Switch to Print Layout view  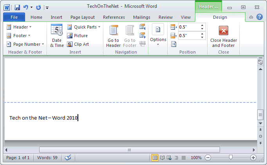tap(155, 158)
